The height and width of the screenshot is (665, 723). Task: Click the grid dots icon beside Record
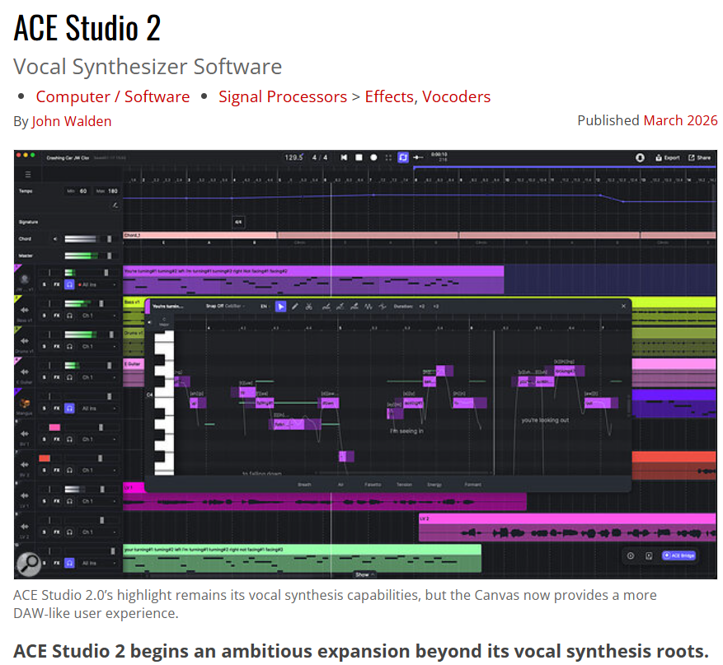point(388,157)
